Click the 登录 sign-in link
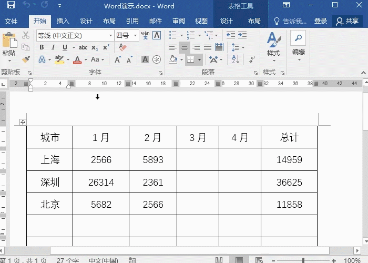 (x=320, y=21)
